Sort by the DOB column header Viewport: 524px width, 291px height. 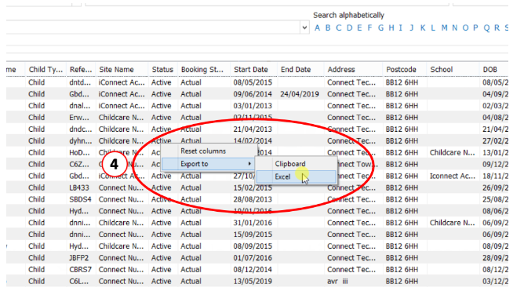(x=494, y=70)
